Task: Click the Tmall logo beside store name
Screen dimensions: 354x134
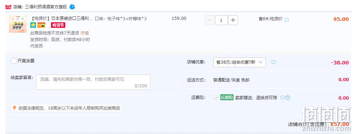Action: click(8, 7)
